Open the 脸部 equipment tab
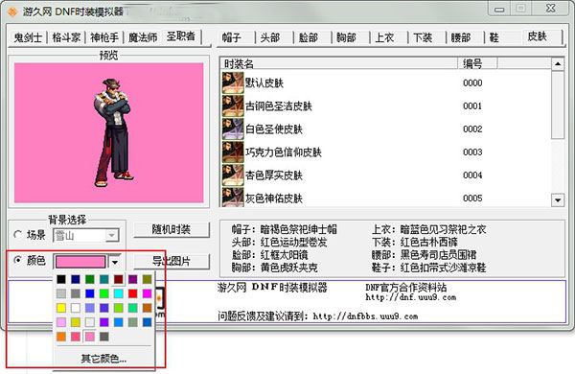Image resolution: width=575 pixels, height=374 pixels. pos(312,37)
